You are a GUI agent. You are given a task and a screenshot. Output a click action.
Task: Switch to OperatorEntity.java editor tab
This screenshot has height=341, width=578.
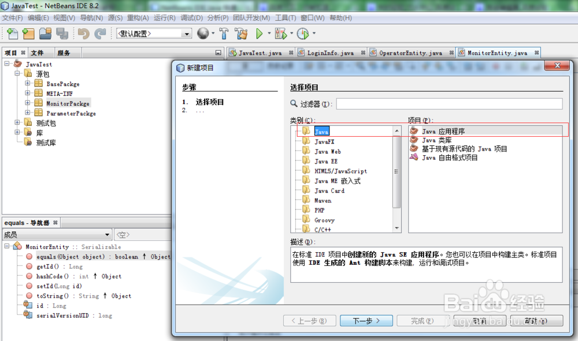(x=410, y=53)
